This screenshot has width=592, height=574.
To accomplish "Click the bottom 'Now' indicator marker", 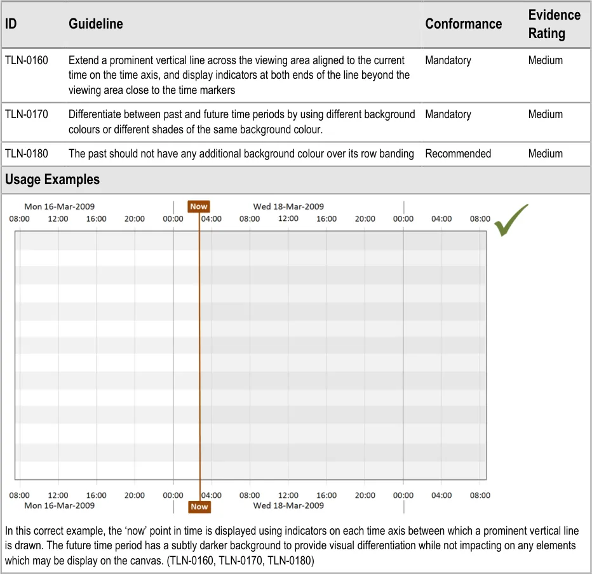I will pos(199,506).
